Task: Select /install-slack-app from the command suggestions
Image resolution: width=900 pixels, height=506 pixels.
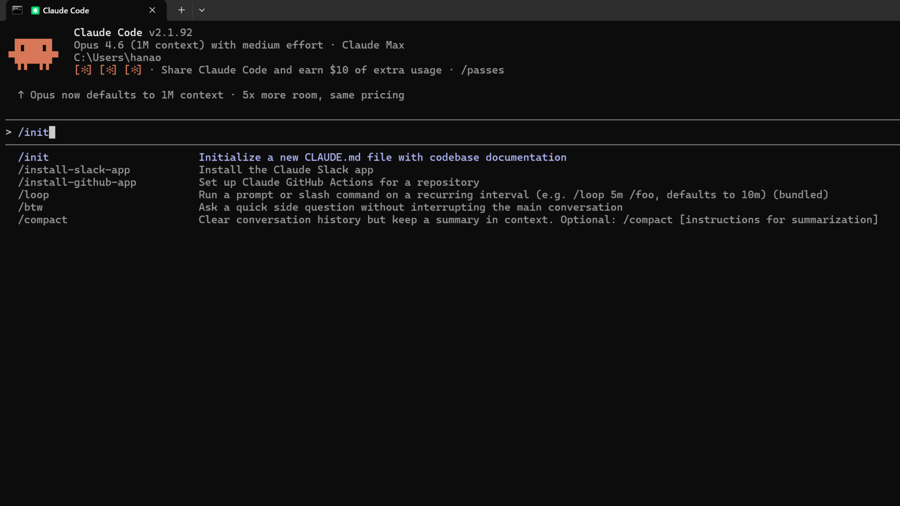Action: (74, 169)
